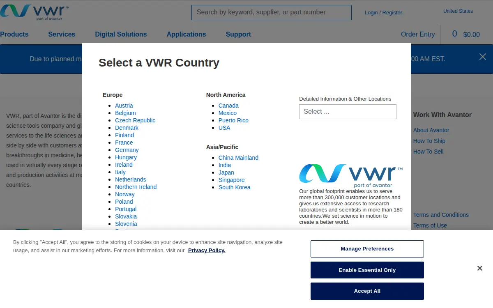Screen dimensions: 493x308
Task: Choose USA country link
Action: pos(224,128)
